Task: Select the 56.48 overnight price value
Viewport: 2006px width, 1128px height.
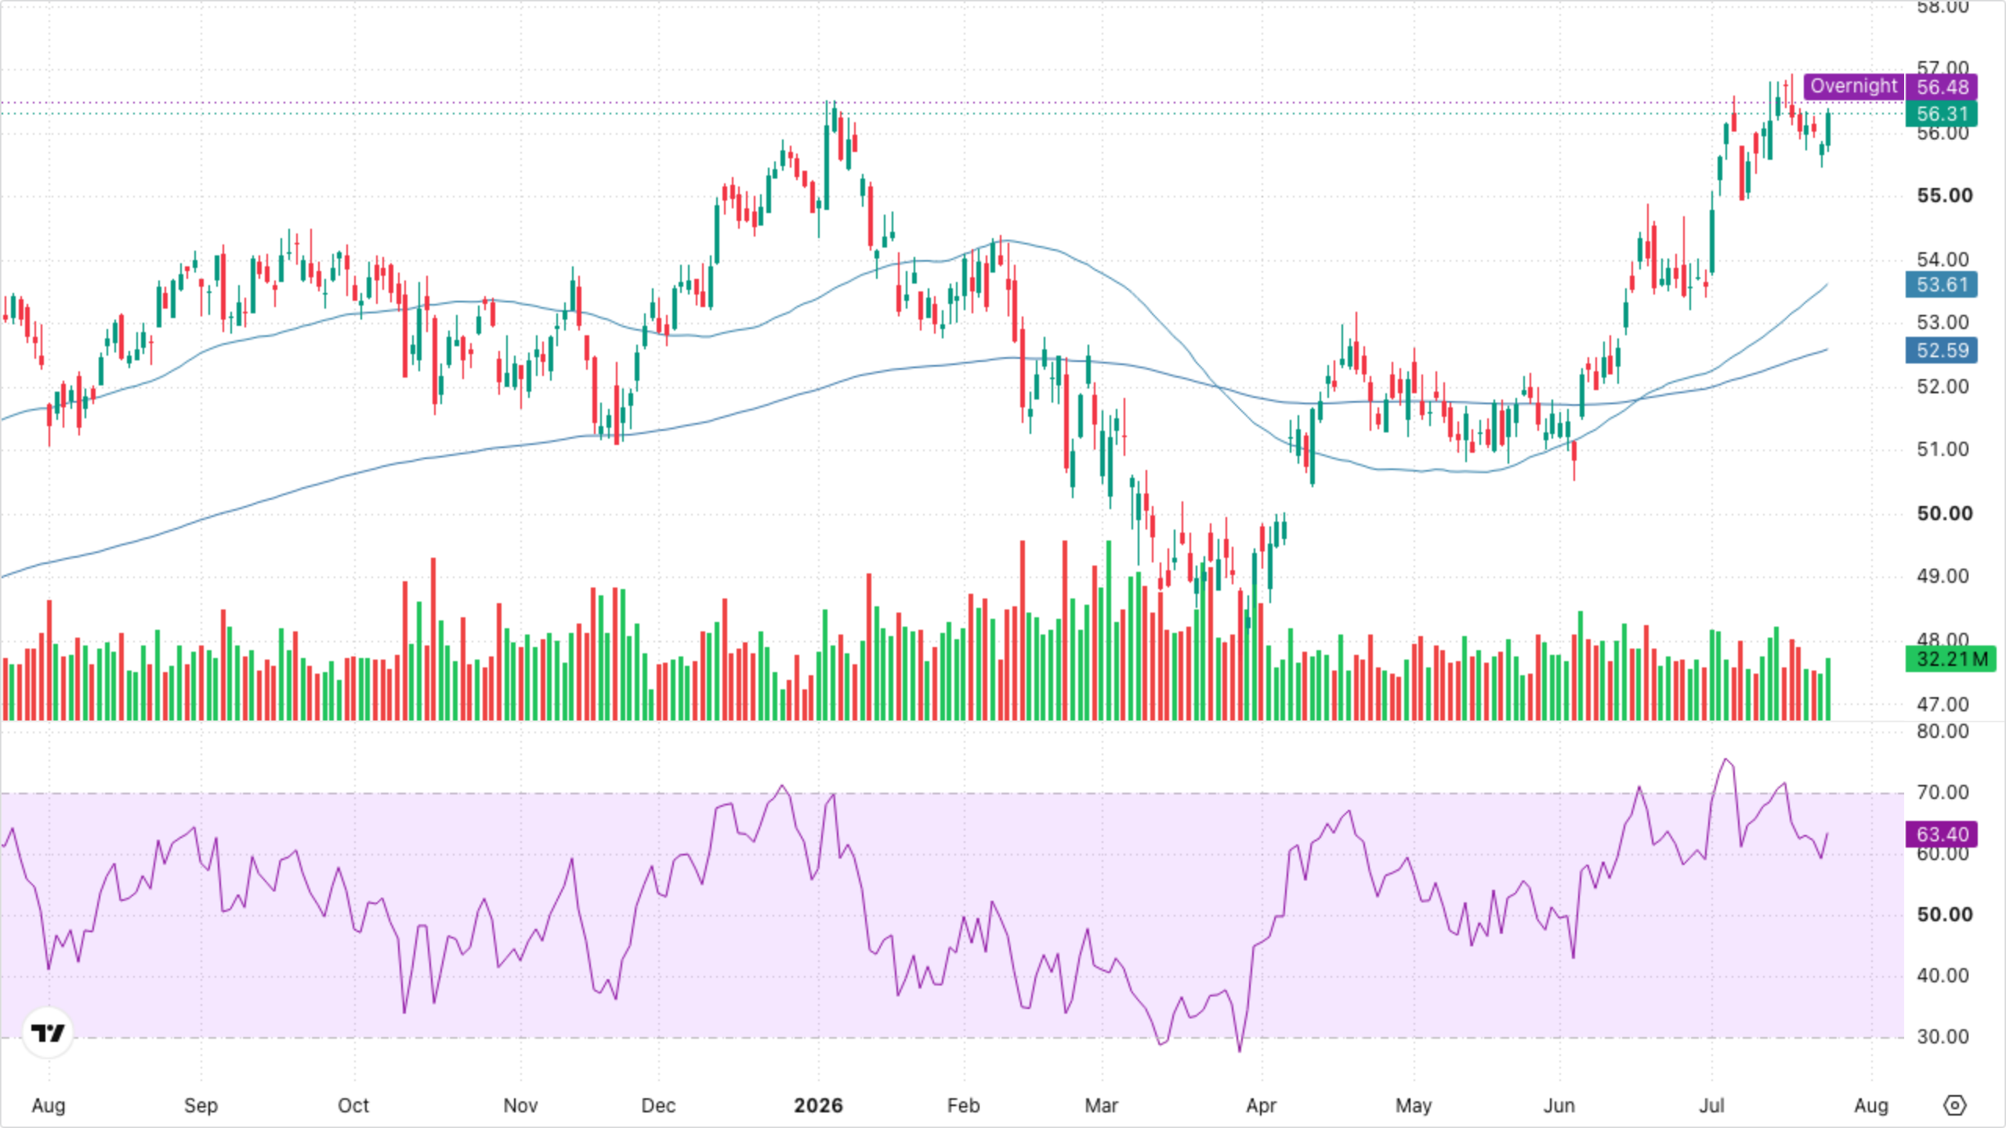Action: pos(1943,87)
